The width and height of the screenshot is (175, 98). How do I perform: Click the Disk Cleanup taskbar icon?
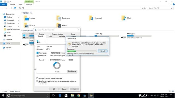coord(91,96)
